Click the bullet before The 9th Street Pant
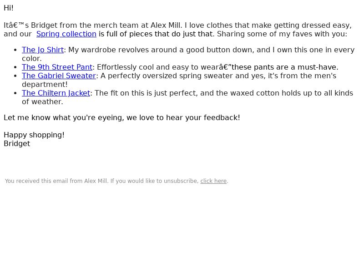The width and height of the screenshot is (364, 273). tap(15, 67)
